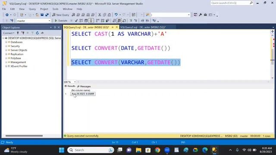
Task: Select result cell Aug 29 2023 8:20AM
Action: point(83,94)
